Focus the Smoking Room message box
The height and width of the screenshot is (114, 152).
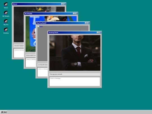pos(75,82)
